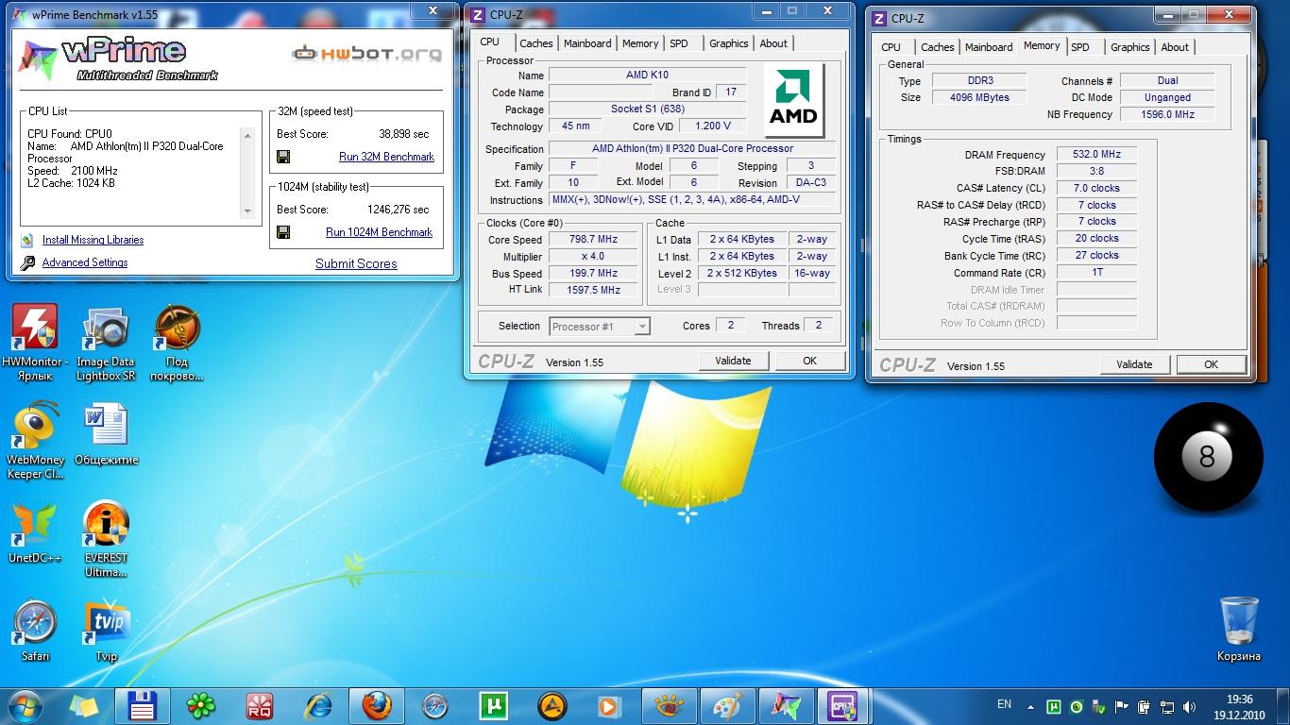Click the icon beside Install Missing Libraries
The height and width of the screenshot is (725, 1290).
(x=27, y=241)
